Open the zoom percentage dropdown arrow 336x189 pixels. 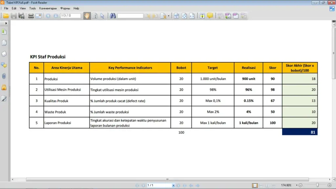click(297, 185)
